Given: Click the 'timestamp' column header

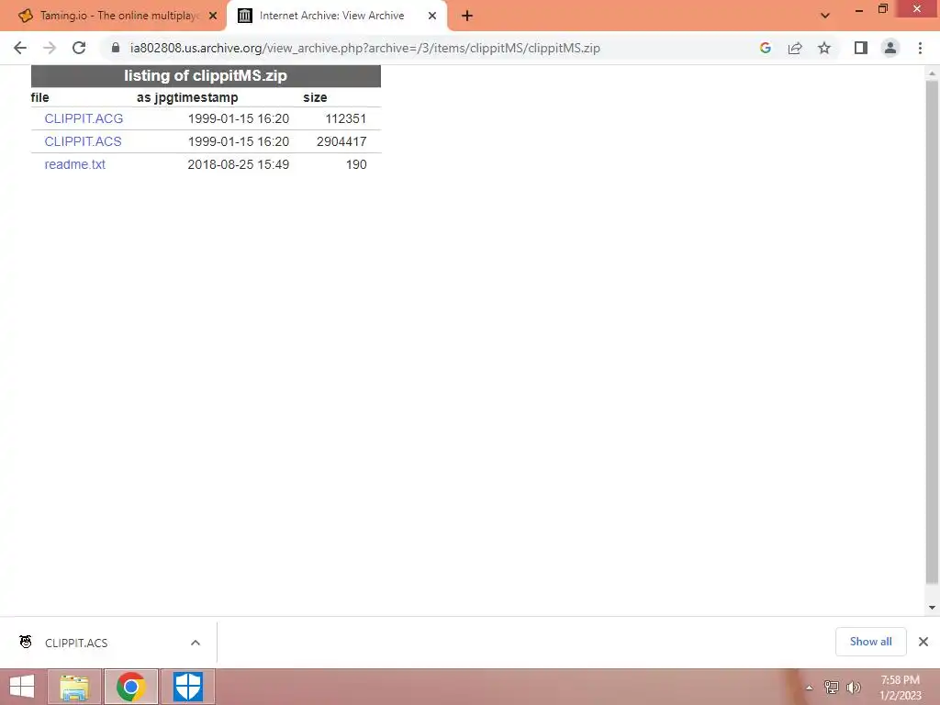Looking at the screenshot, I should (206, 97).
